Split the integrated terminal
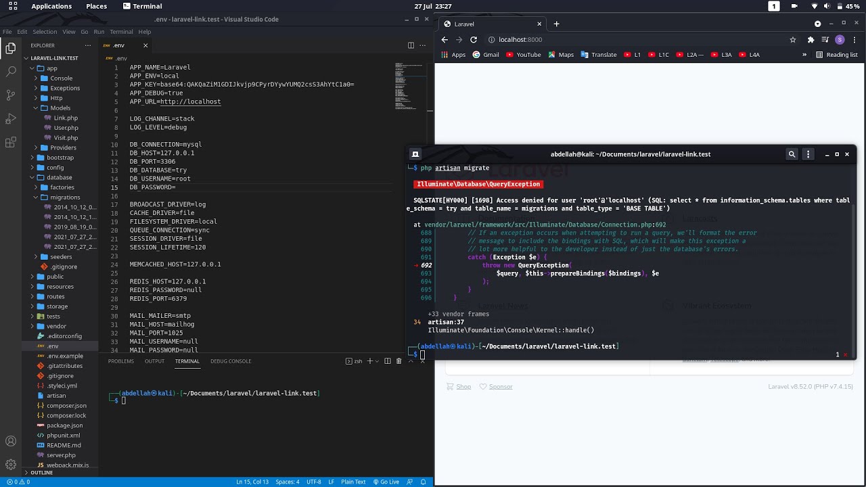Image resolution: width=866 pixels, height=487 pixels. (x=388, y=361)
